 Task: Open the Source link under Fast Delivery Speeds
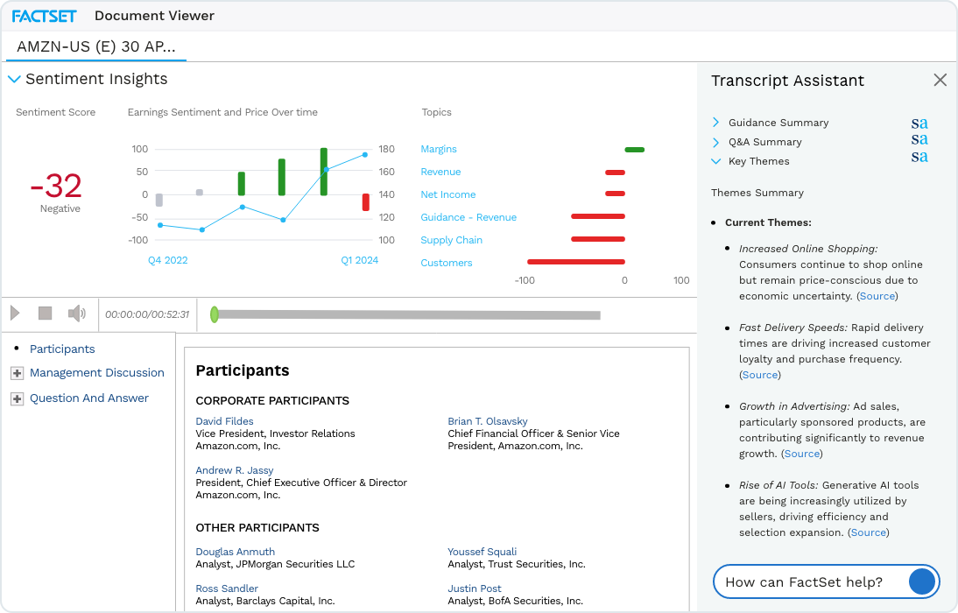click(758, 374)
